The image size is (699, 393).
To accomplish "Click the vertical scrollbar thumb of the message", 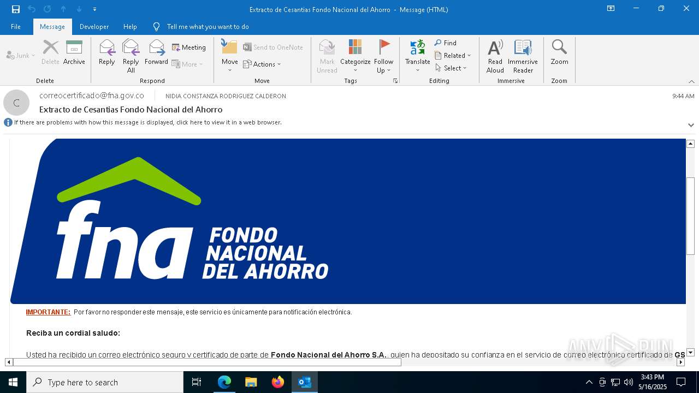I will pos(690,216).
